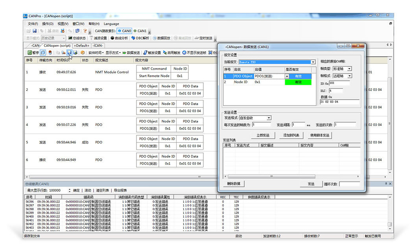Screen dimensions: 413x251
Task: Click the 数据发送 toolbar icon
Action: pos(131,53)
